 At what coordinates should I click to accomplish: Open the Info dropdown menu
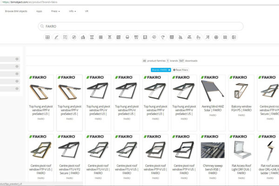tap(73, 11)
